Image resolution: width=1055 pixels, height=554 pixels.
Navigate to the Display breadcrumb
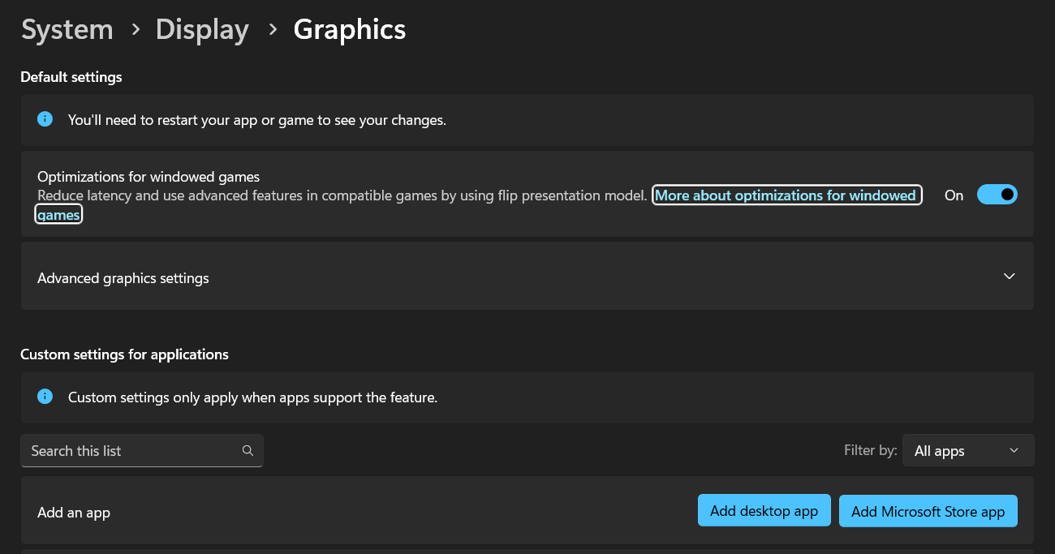point(202,30)
